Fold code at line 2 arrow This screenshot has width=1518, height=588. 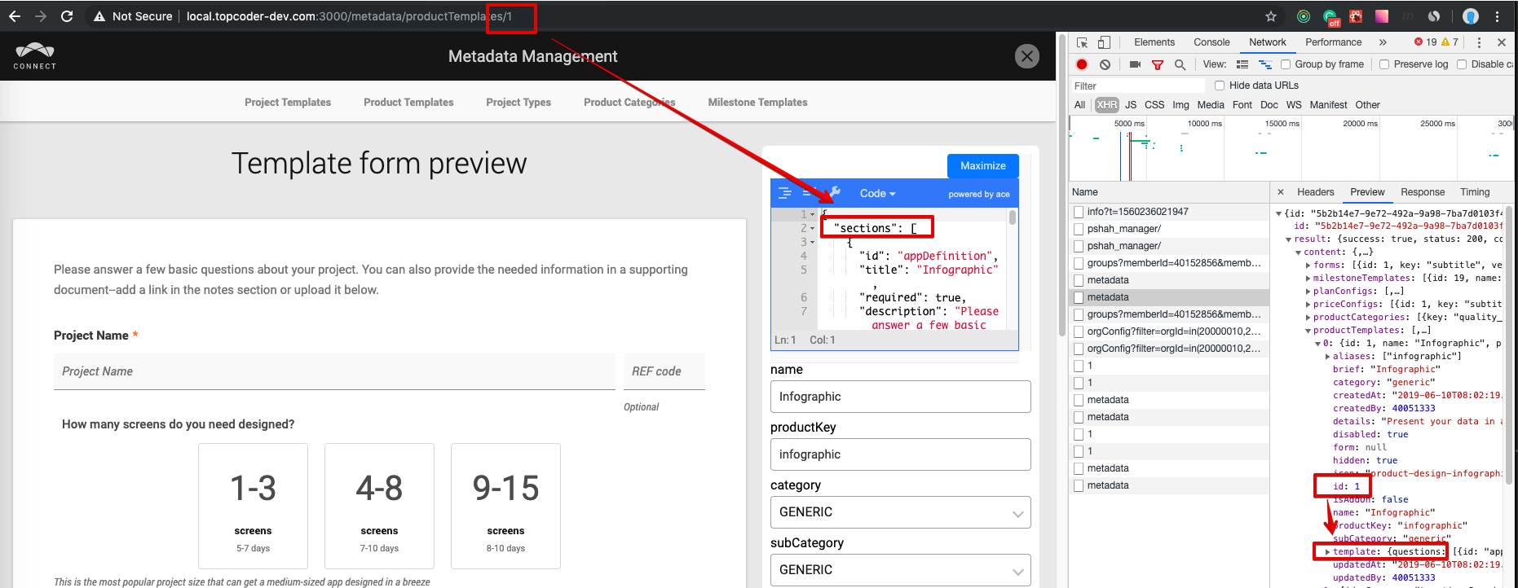coord(812,229)
